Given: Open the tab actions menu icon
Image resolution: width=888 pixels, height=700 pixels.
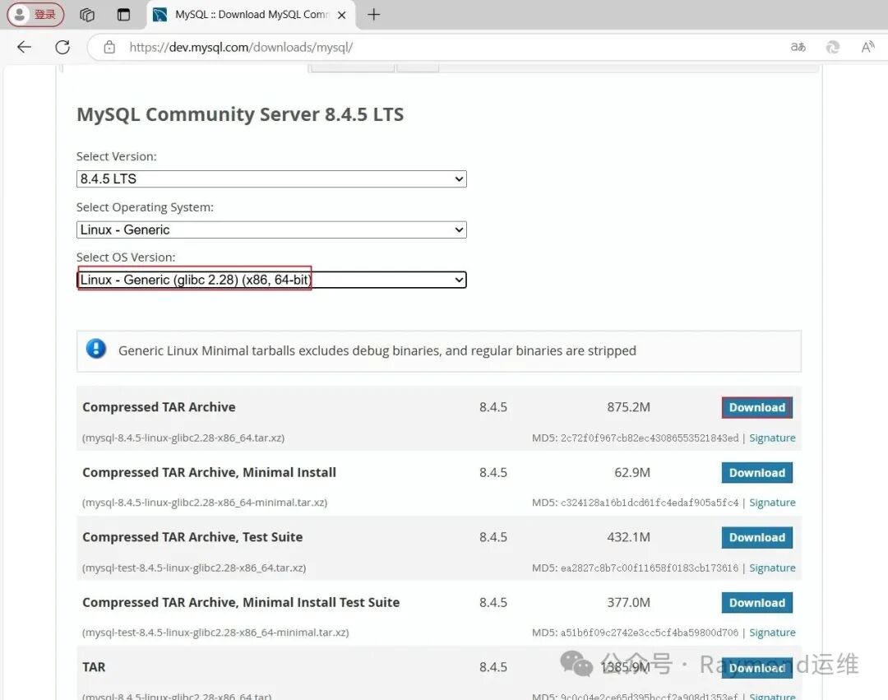Looking at the screenshot, I should [123, 15].
